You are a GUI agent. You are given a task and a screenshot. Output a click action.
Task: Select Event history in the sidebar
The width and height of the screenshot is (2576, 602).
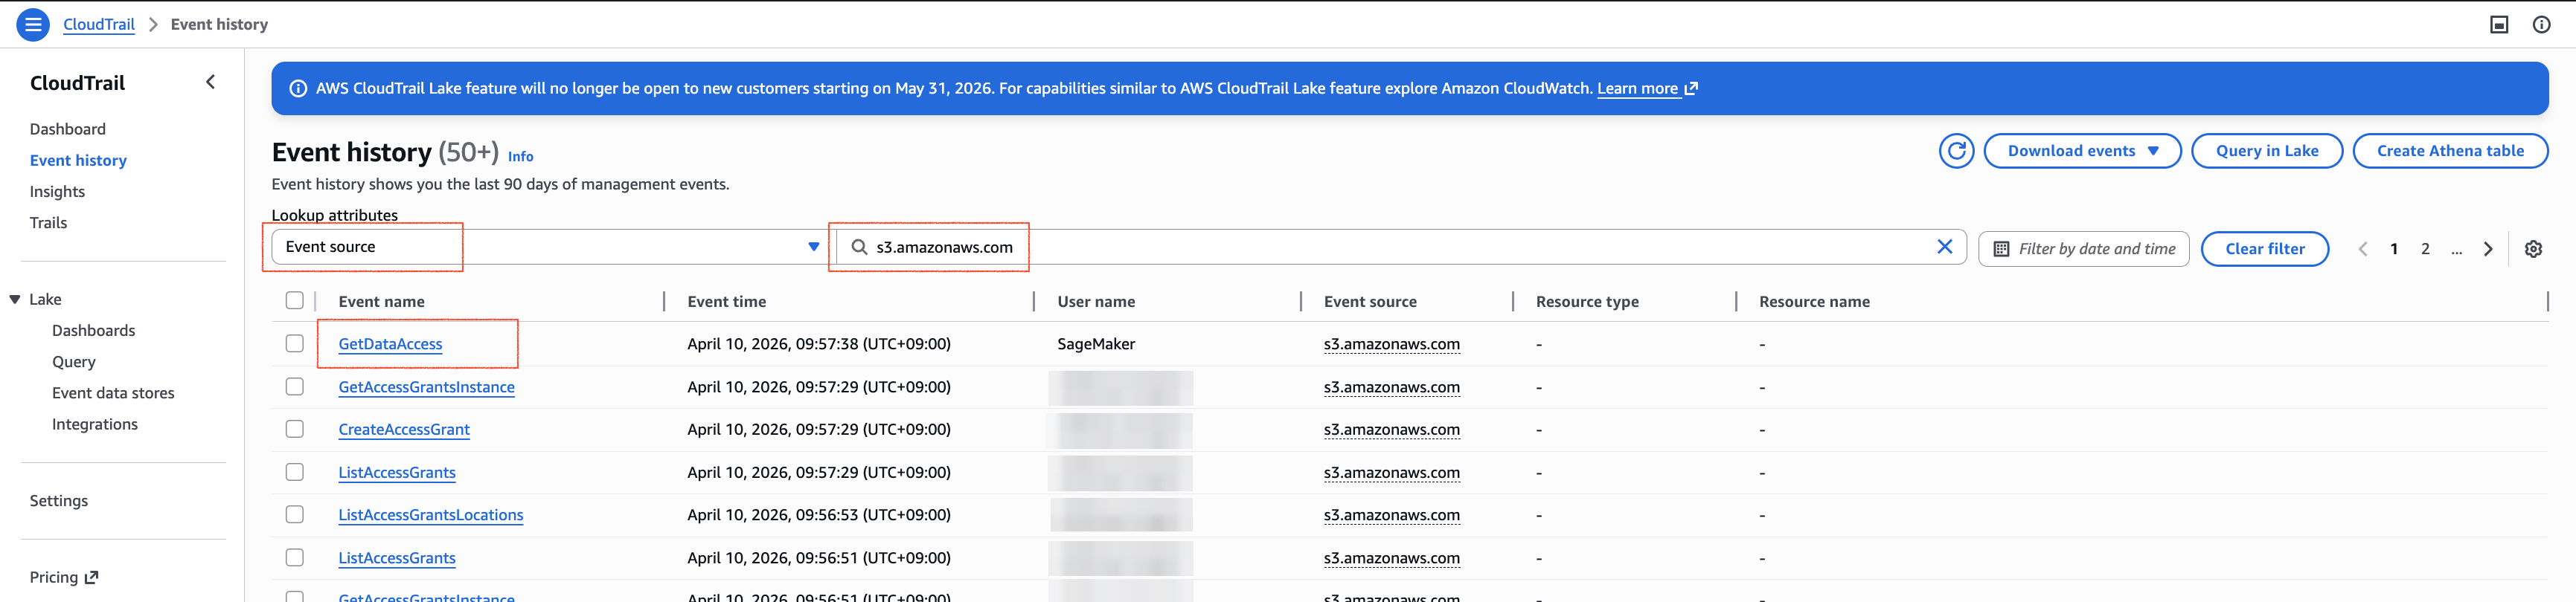pyautogui.click(x=78, y=160)
